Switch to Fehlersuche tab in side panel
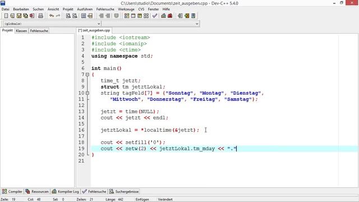Viewport: 359px width, 202px height. [39, 31]
